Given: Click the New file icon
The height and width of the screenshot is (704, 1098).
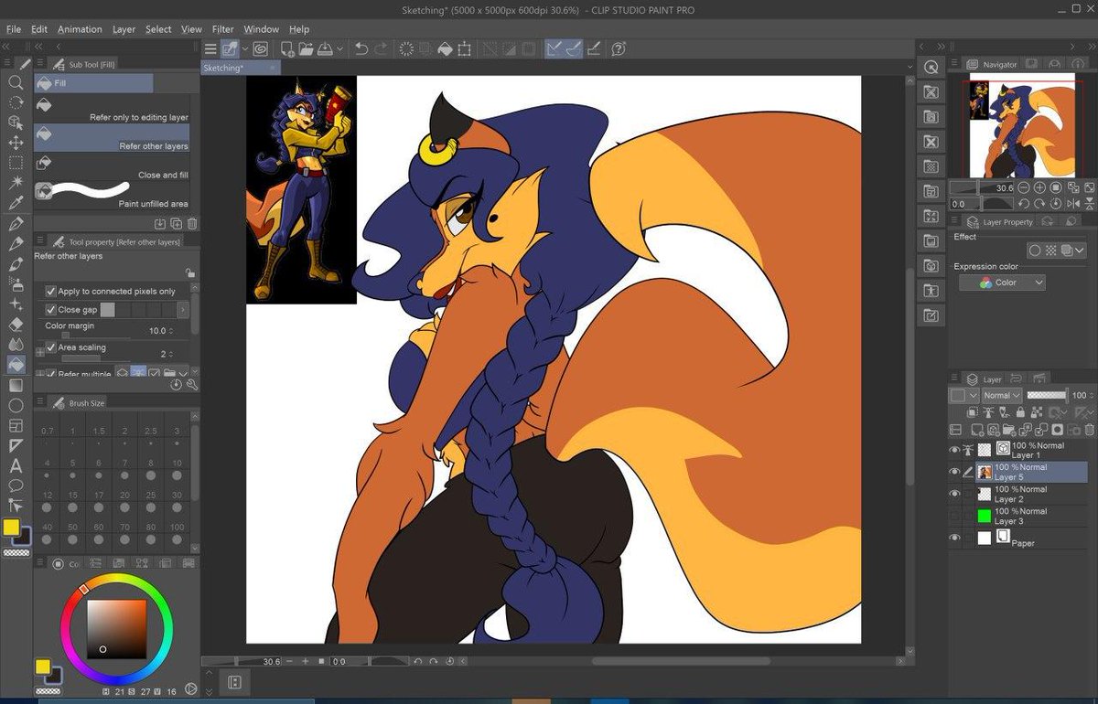Looking at the screenshot, I should [x=287, y=48].
